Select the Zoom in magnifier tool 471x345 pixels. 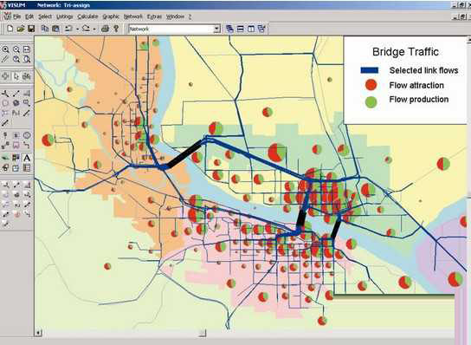5,49
